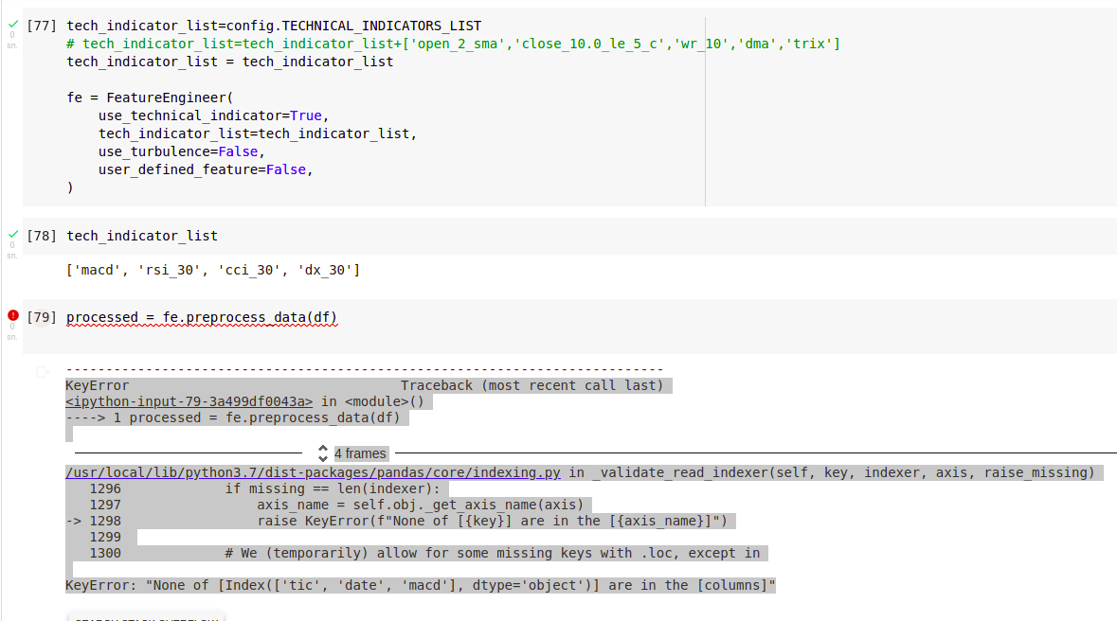Click the [78] execution count label
This screenshot has height=621, width=1117.
(x=42, y=236)
